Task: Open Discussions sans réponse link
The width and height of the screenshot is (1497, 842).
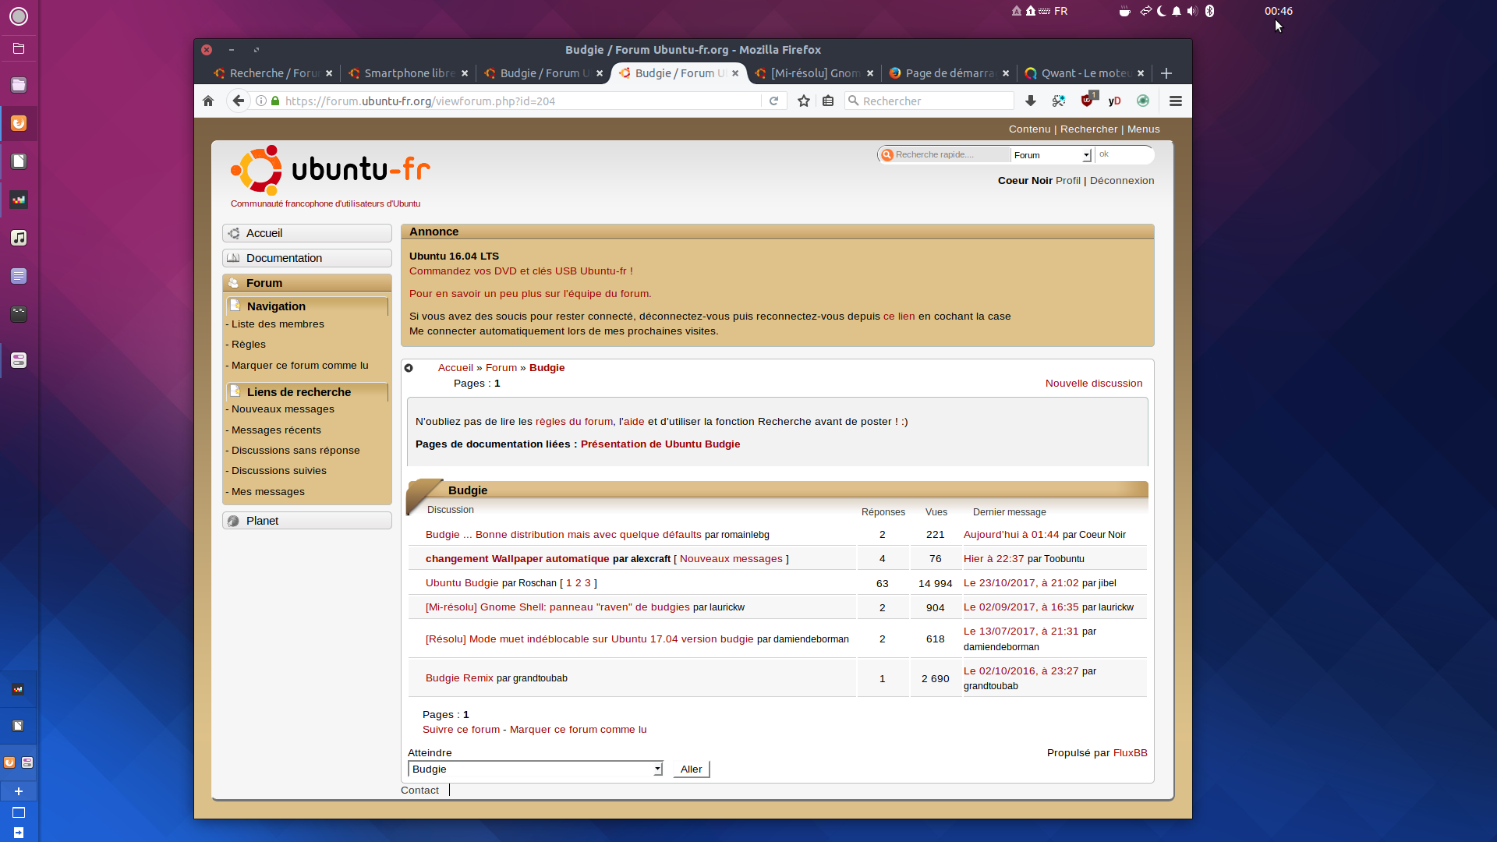Action: (x=296, y=451)
